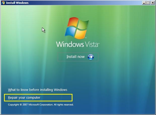Click the TM symbol after Vista

[99, 44]
